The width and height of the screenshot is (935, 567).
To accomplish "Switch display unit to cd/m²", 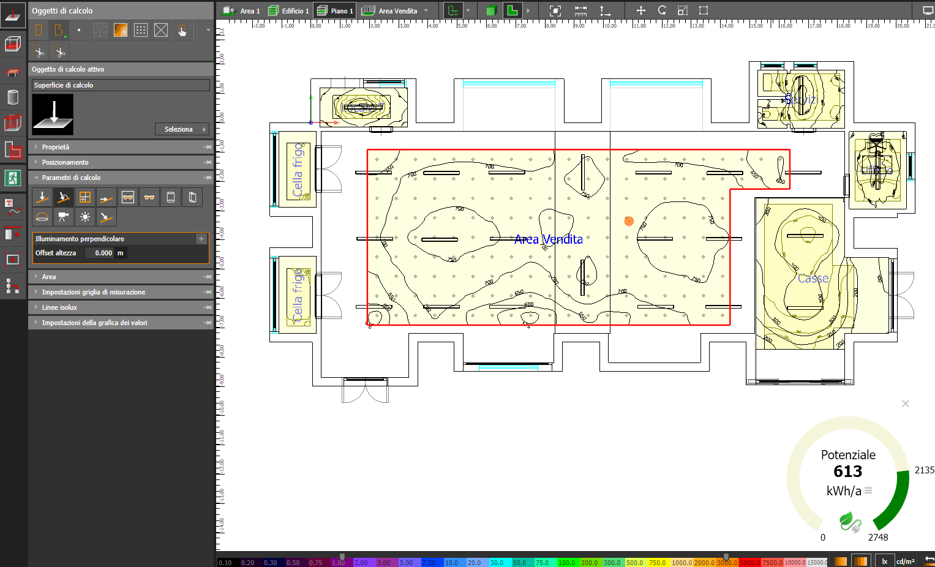I will point(905,561).
